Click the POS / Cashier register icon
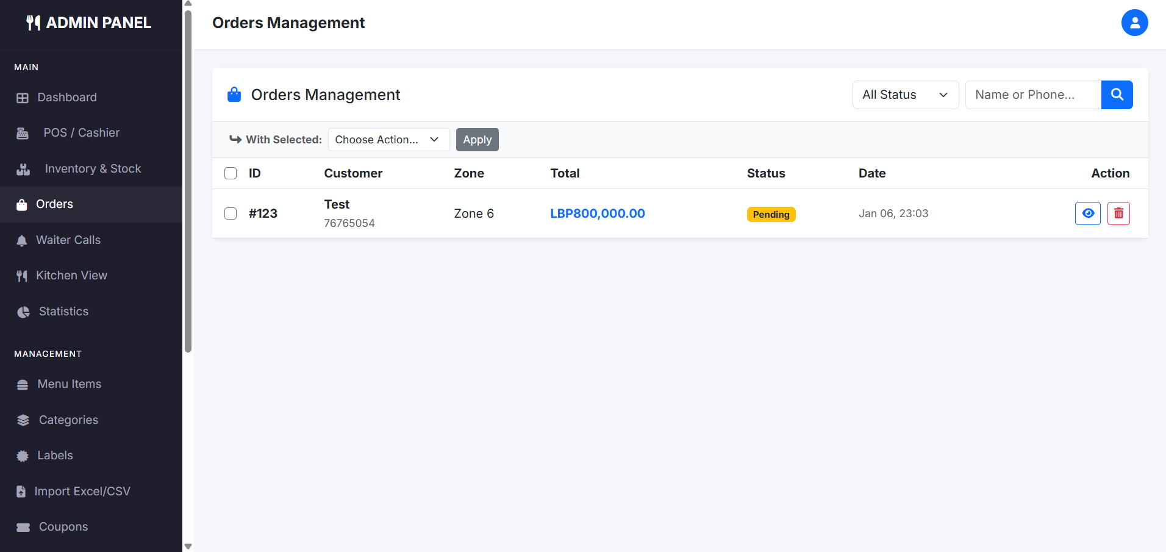Screen dimensions: 1166x552 [x=23, y=133]
